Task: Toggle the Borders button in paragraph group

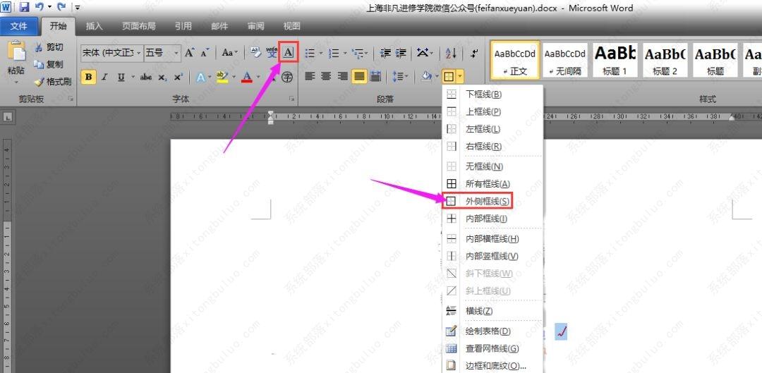Action: click(449, 76)
